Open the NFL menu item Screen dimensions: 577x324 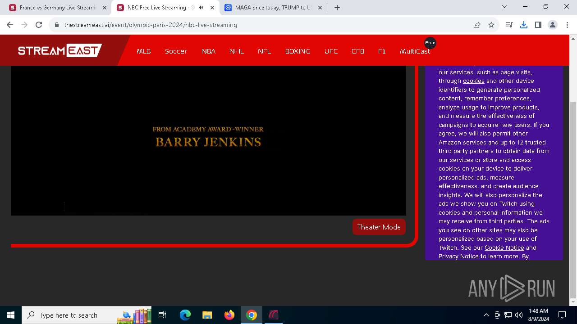[265, 51]
